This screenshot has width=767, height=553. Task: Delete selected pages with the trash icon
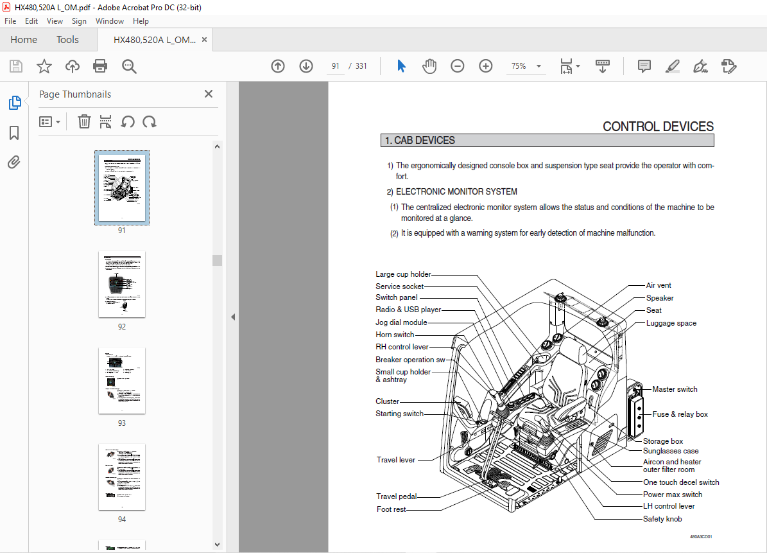tap(84, 121)
